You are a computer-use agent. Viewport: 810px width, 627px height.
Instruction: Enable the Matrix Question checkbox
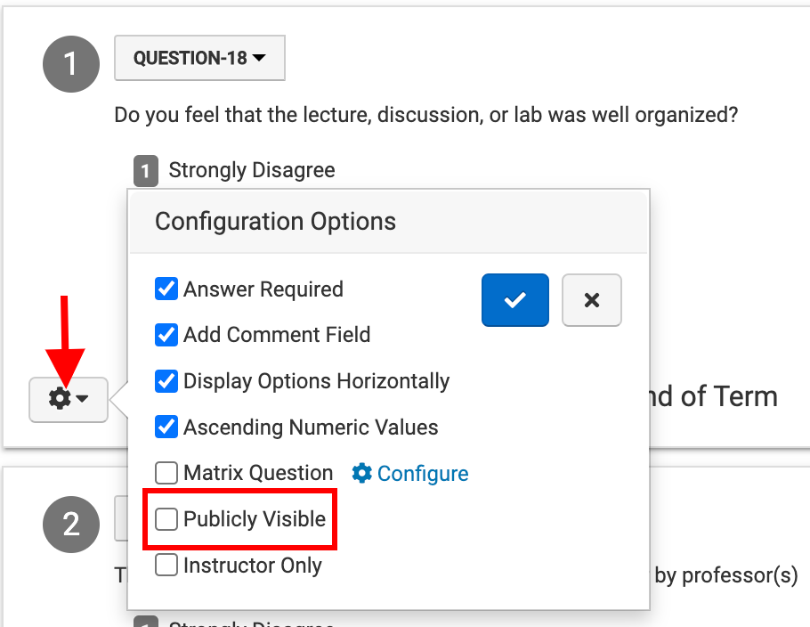pos(166,473)
